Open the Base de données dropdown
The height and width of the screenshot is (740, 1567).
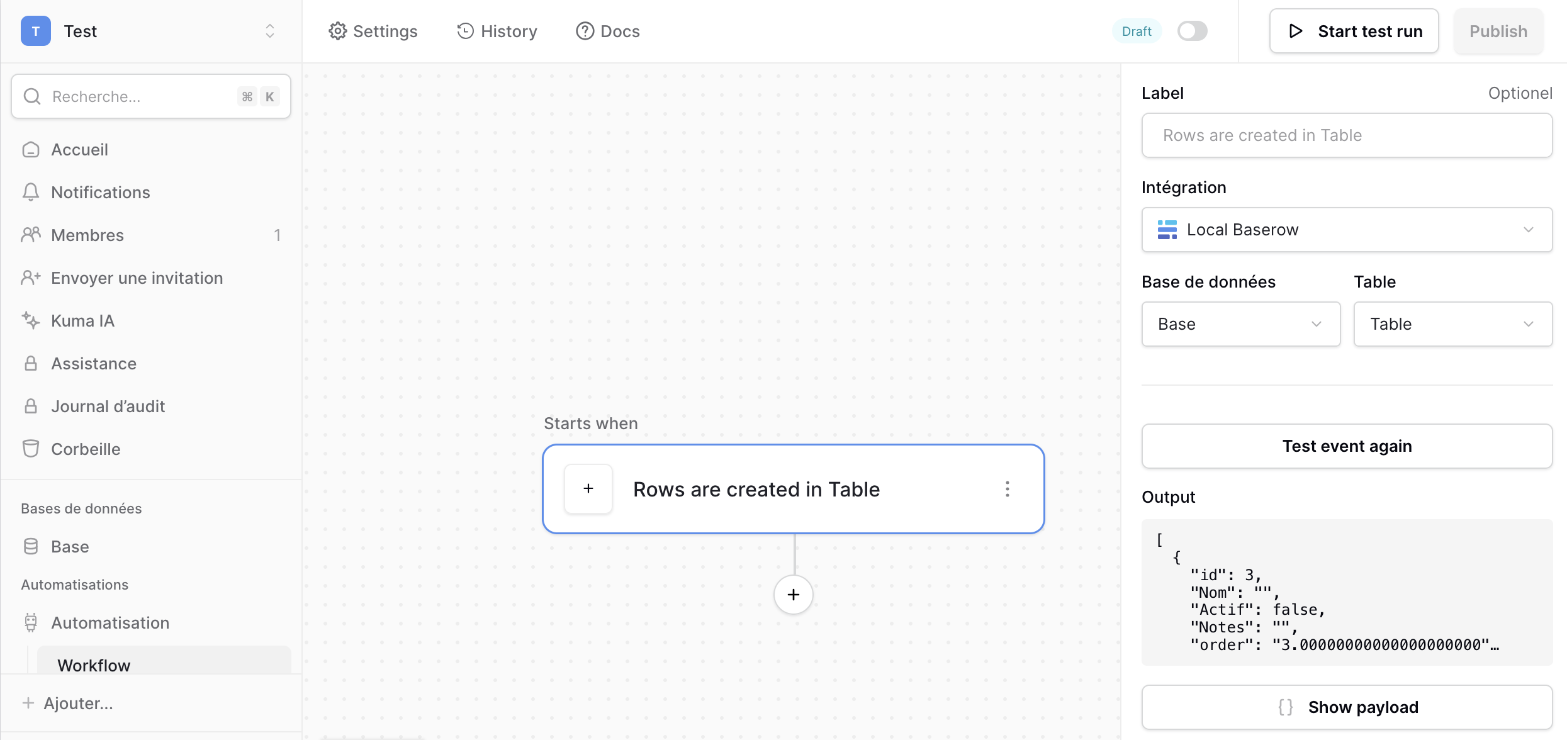coord(1240,324)
